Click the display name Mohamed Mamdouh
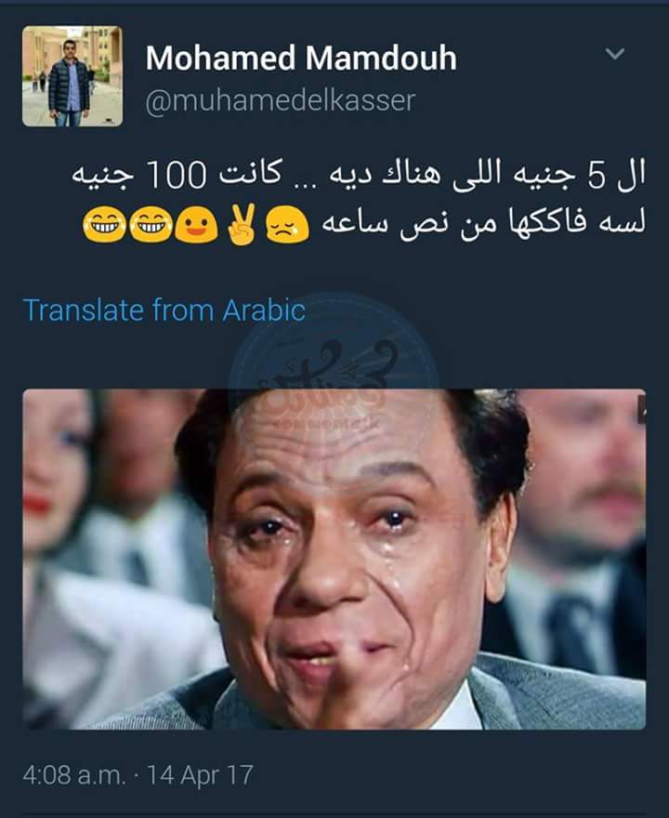The image size is (669, 818). [301, 58]
